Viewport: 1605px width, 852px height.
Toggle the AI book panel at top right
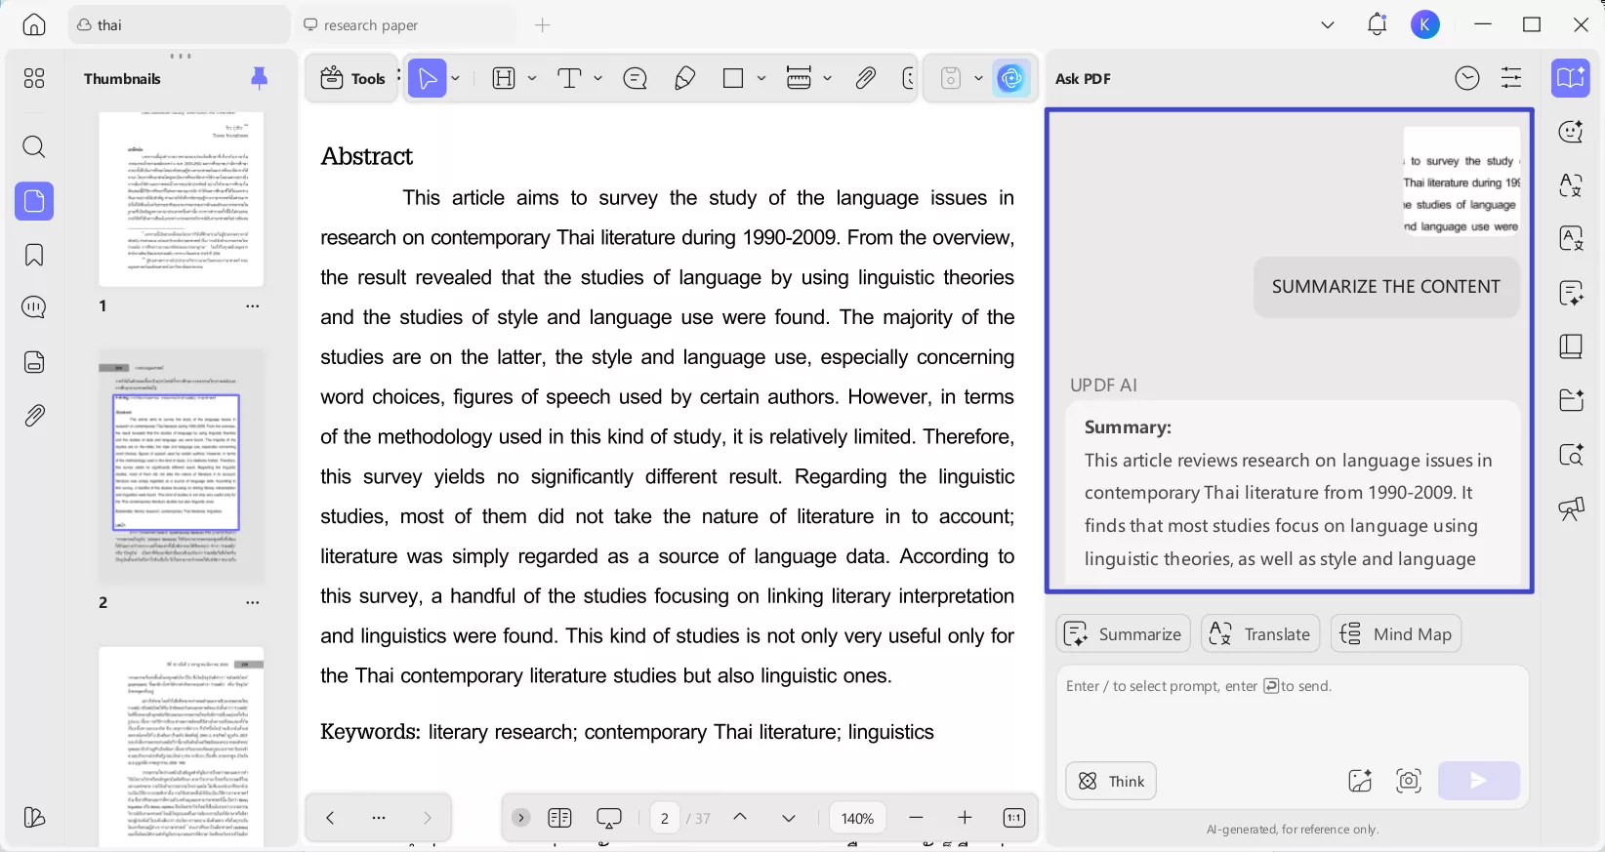[1571, 78]
